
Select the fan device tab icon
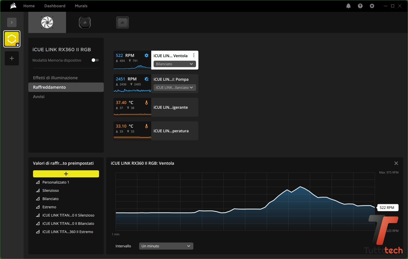pyautogui.click(x=47, y=22)
